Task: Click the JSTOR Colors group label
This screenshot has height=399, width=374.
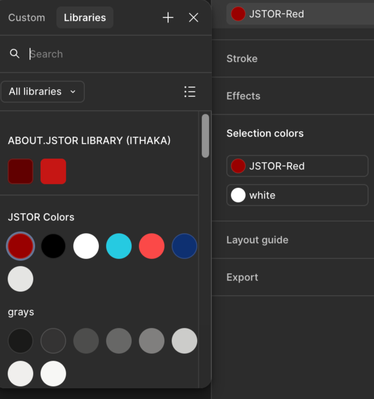Action: tap(41, 217)
